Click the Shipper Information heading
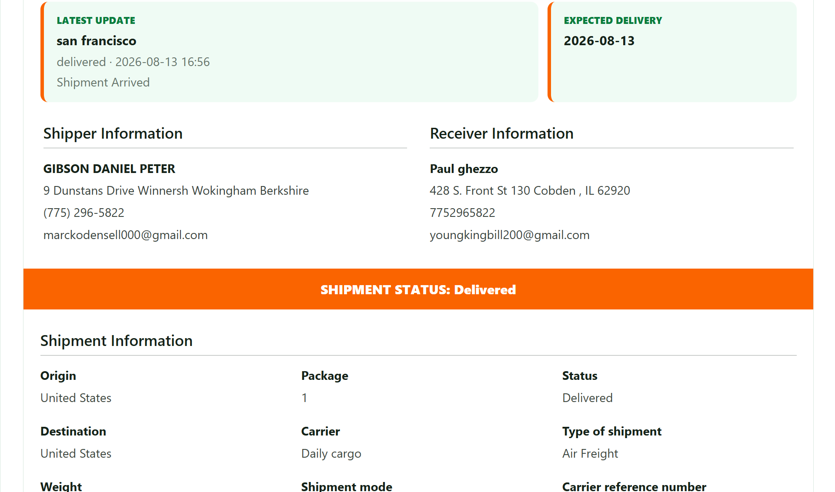The height and width of the screenshot is (492, 835). [113, 133]
